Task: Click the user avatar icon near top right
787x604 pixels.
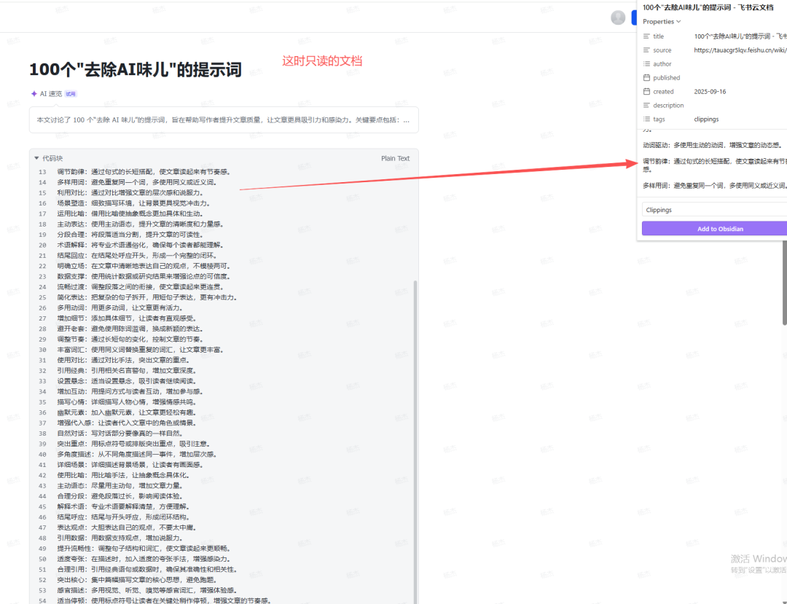Action: 618,17
